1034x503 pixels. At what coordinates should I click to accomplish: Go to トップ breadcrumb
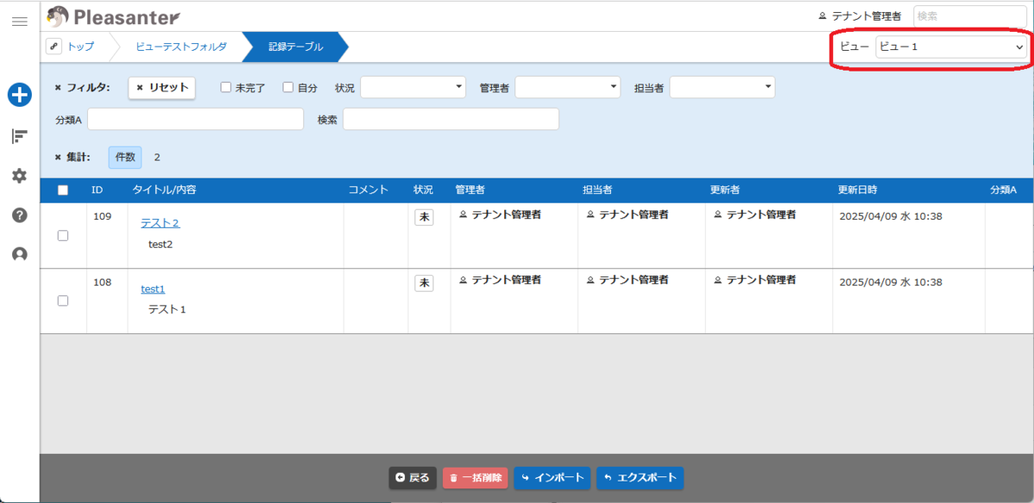(80, 47)
